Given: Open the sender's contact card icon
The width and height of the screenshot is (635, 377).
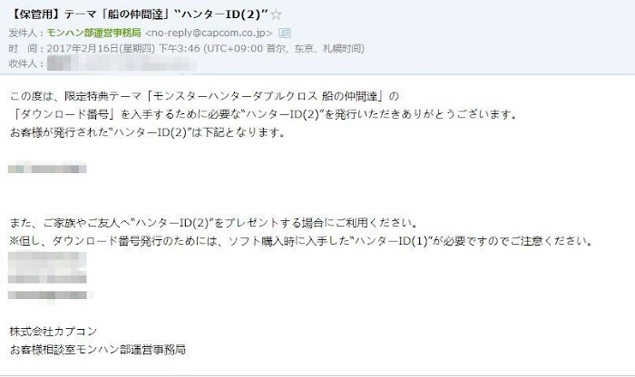Looking at the screenshot, I should pos(285,34).
